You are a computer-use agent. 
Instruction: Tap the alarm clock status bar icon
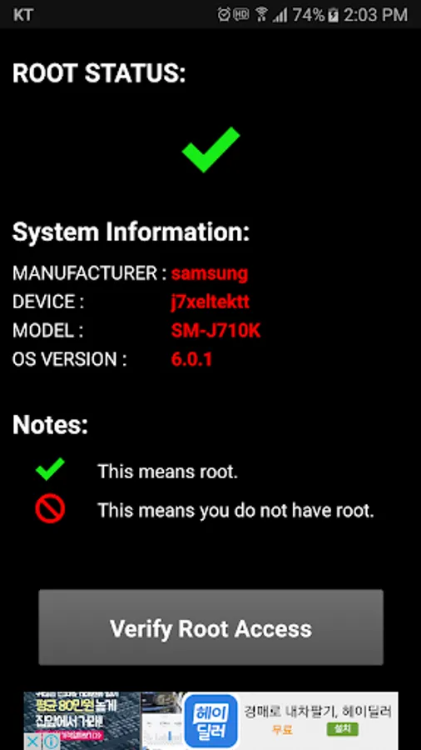(x=224, y=14)
